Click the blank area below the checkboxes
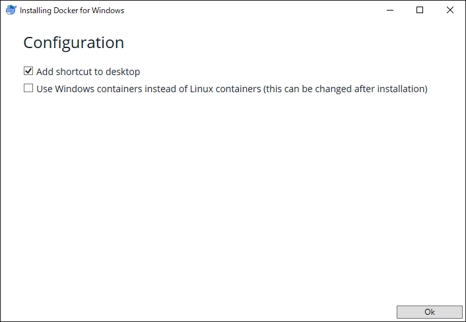Screen dimensions: 466x322 [231, 198]
